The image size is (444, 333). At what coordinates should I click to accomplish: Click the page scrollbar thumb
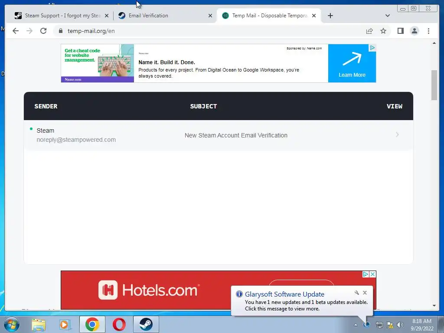click(434, 85)
